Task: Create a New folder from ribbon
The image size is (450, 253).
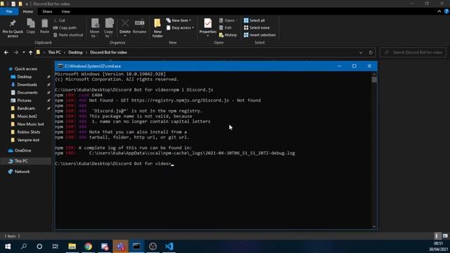Action: click(157, 28)
